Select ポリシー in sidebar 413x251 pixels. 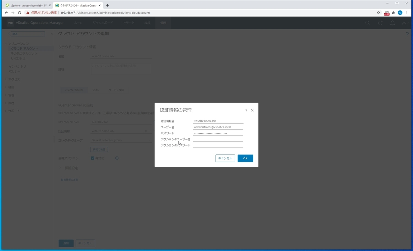[14, 72]
